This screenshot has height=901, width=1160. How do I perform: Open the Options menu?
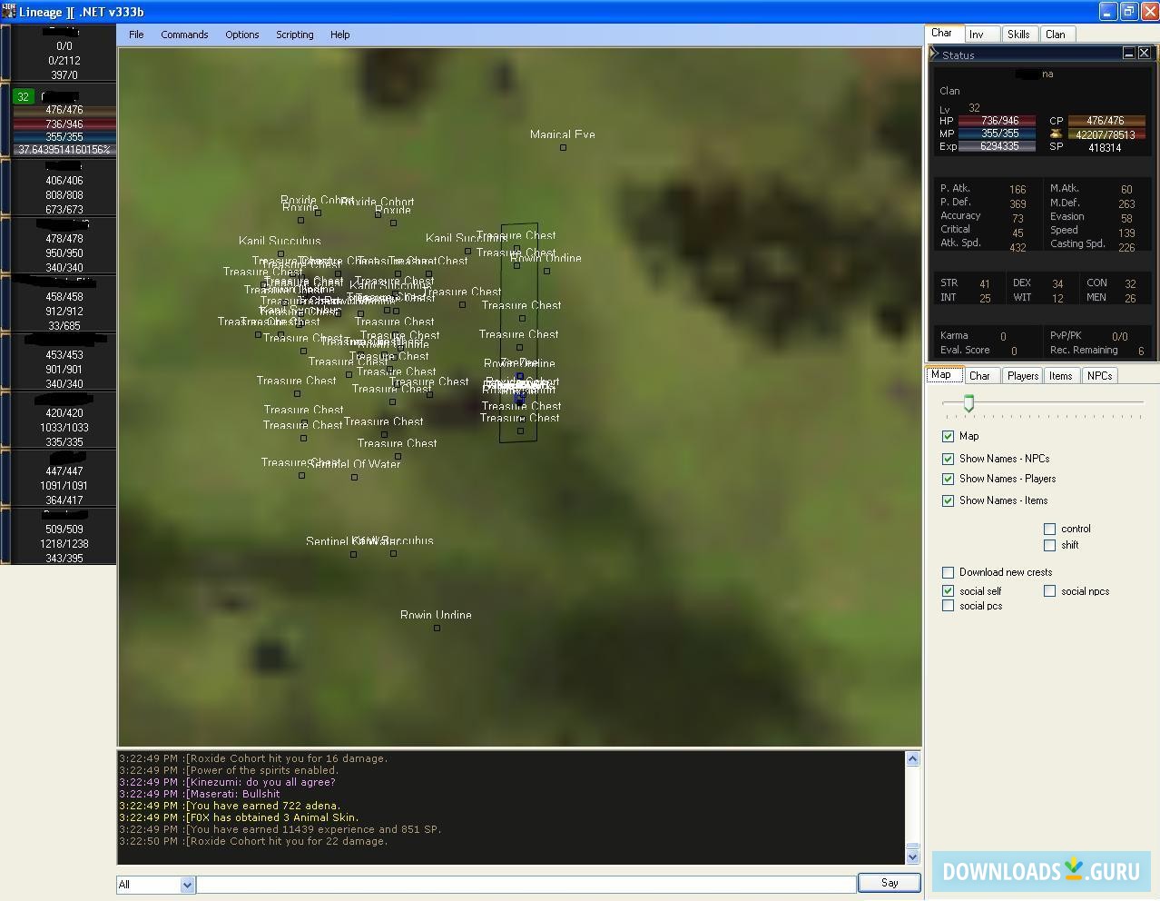pos(242,35)
